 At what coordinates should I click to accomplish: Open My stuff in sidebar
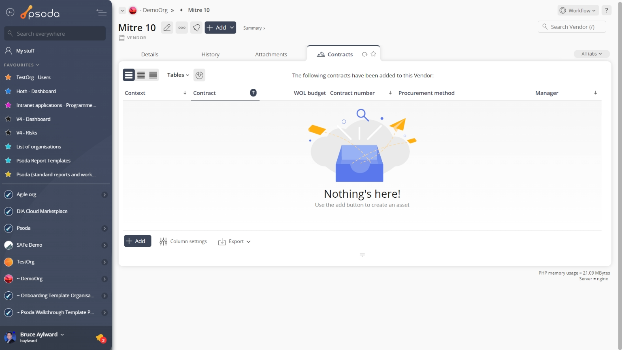point(25,51)
